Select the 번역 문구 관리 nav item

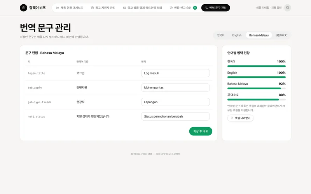(216, 8)
